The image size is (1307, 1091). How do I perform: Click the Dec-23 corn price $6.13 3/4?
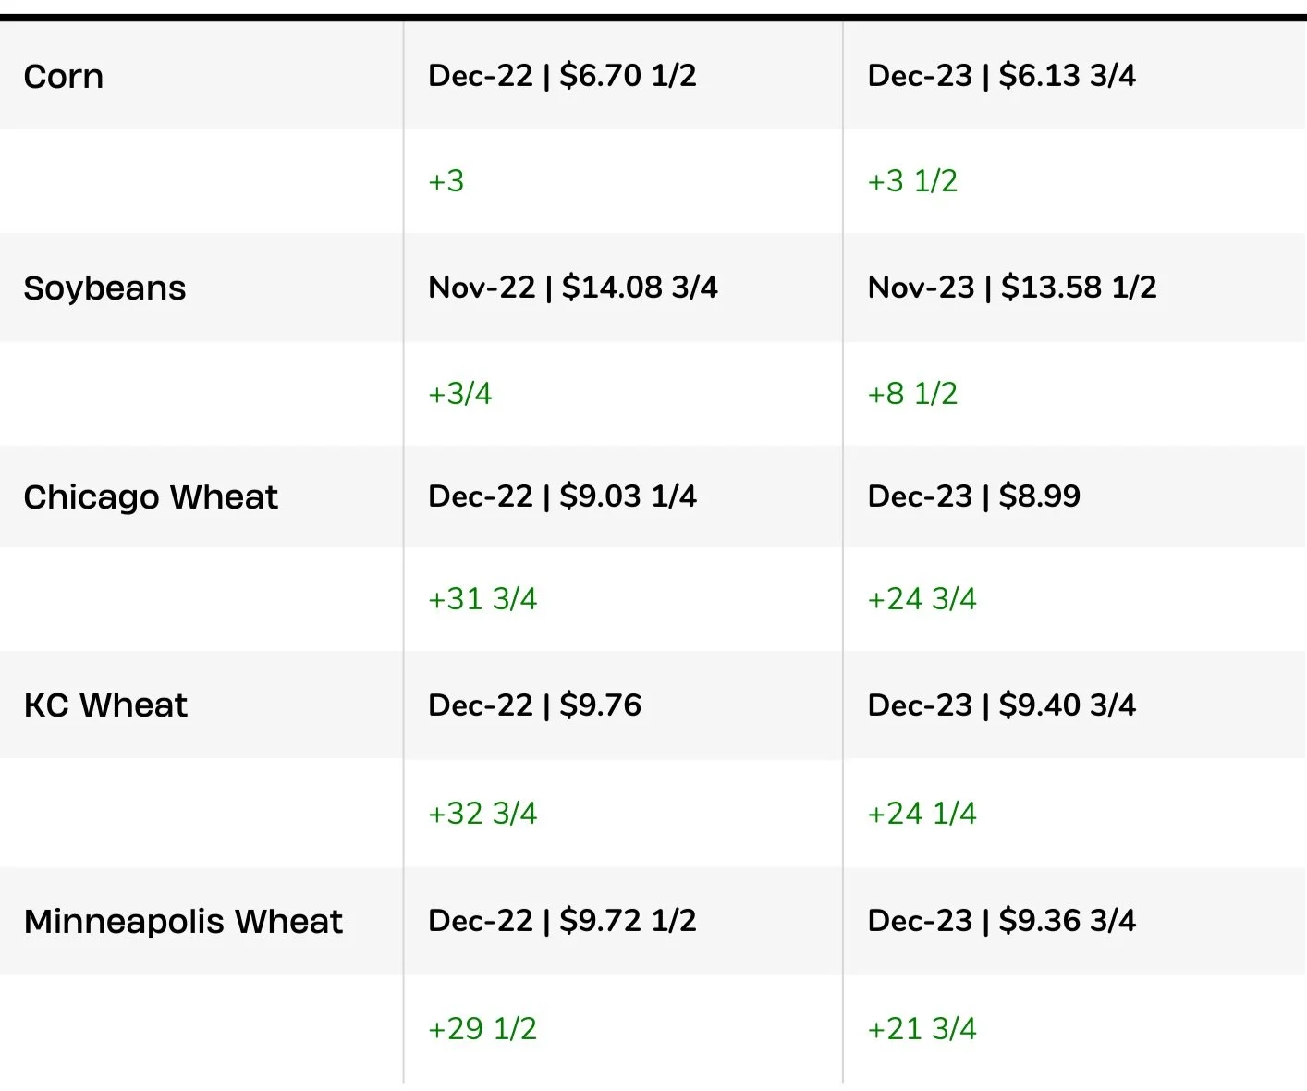pos(1001,76)
